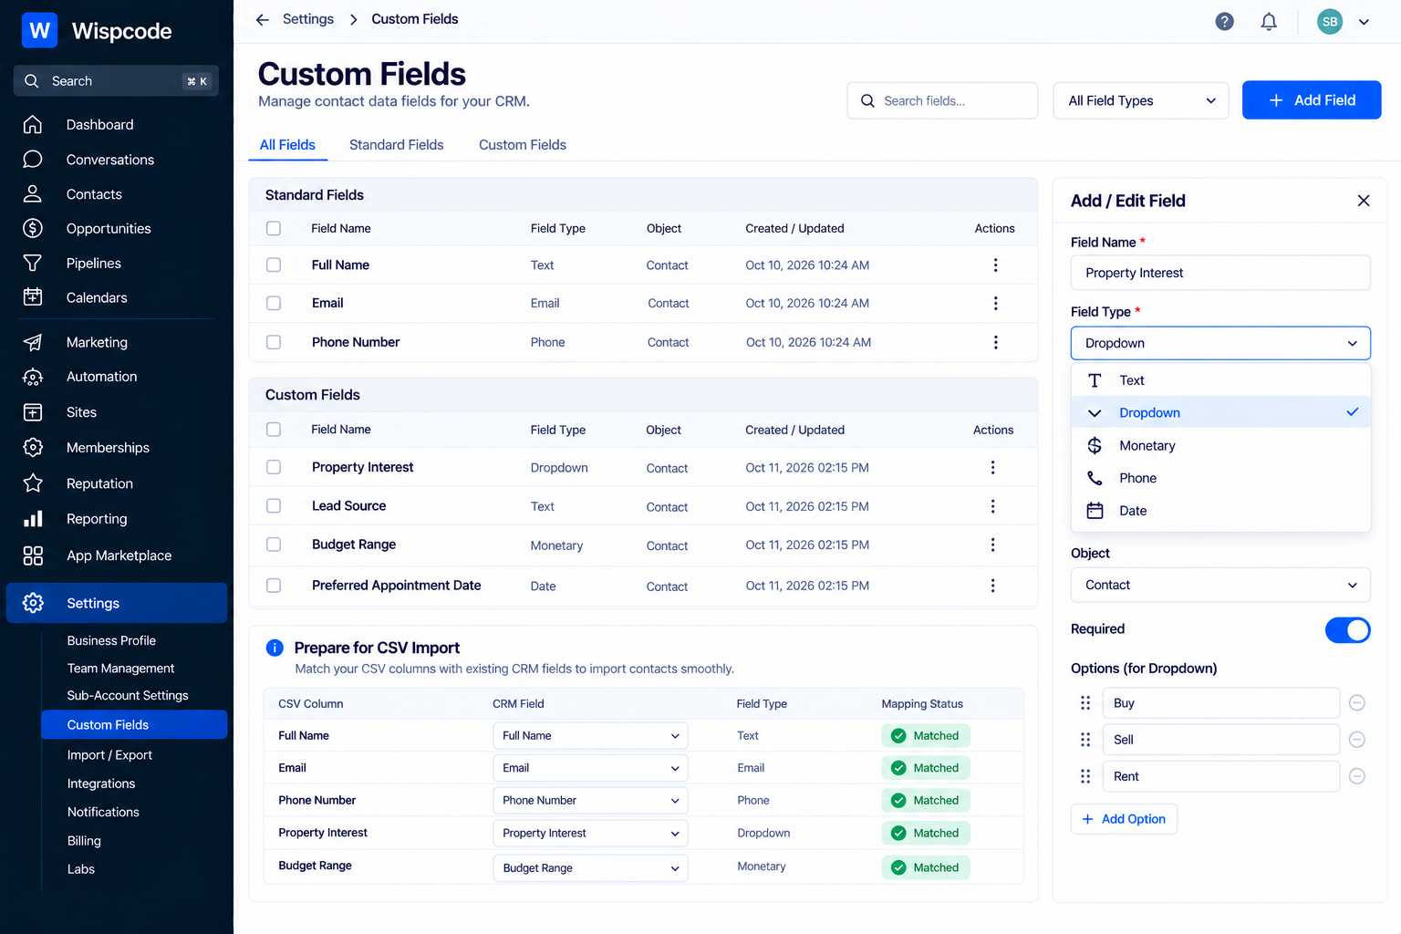Open actions menu for Budget Range row

point(992,545)
